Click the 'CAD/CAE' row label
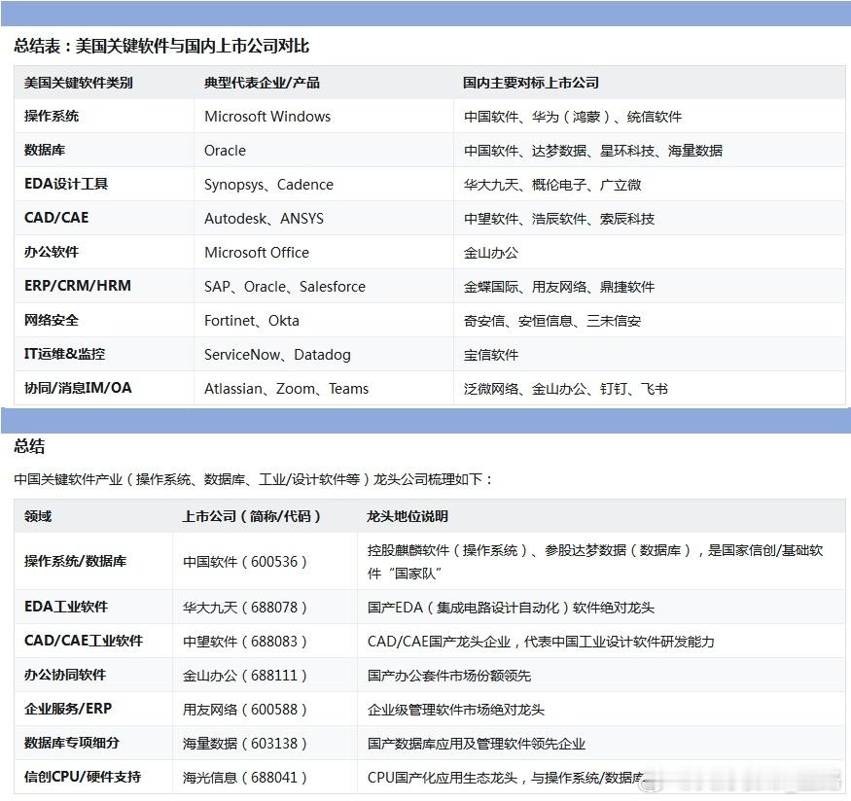Viewport: 851px width, 801px height. coord(56,218)
